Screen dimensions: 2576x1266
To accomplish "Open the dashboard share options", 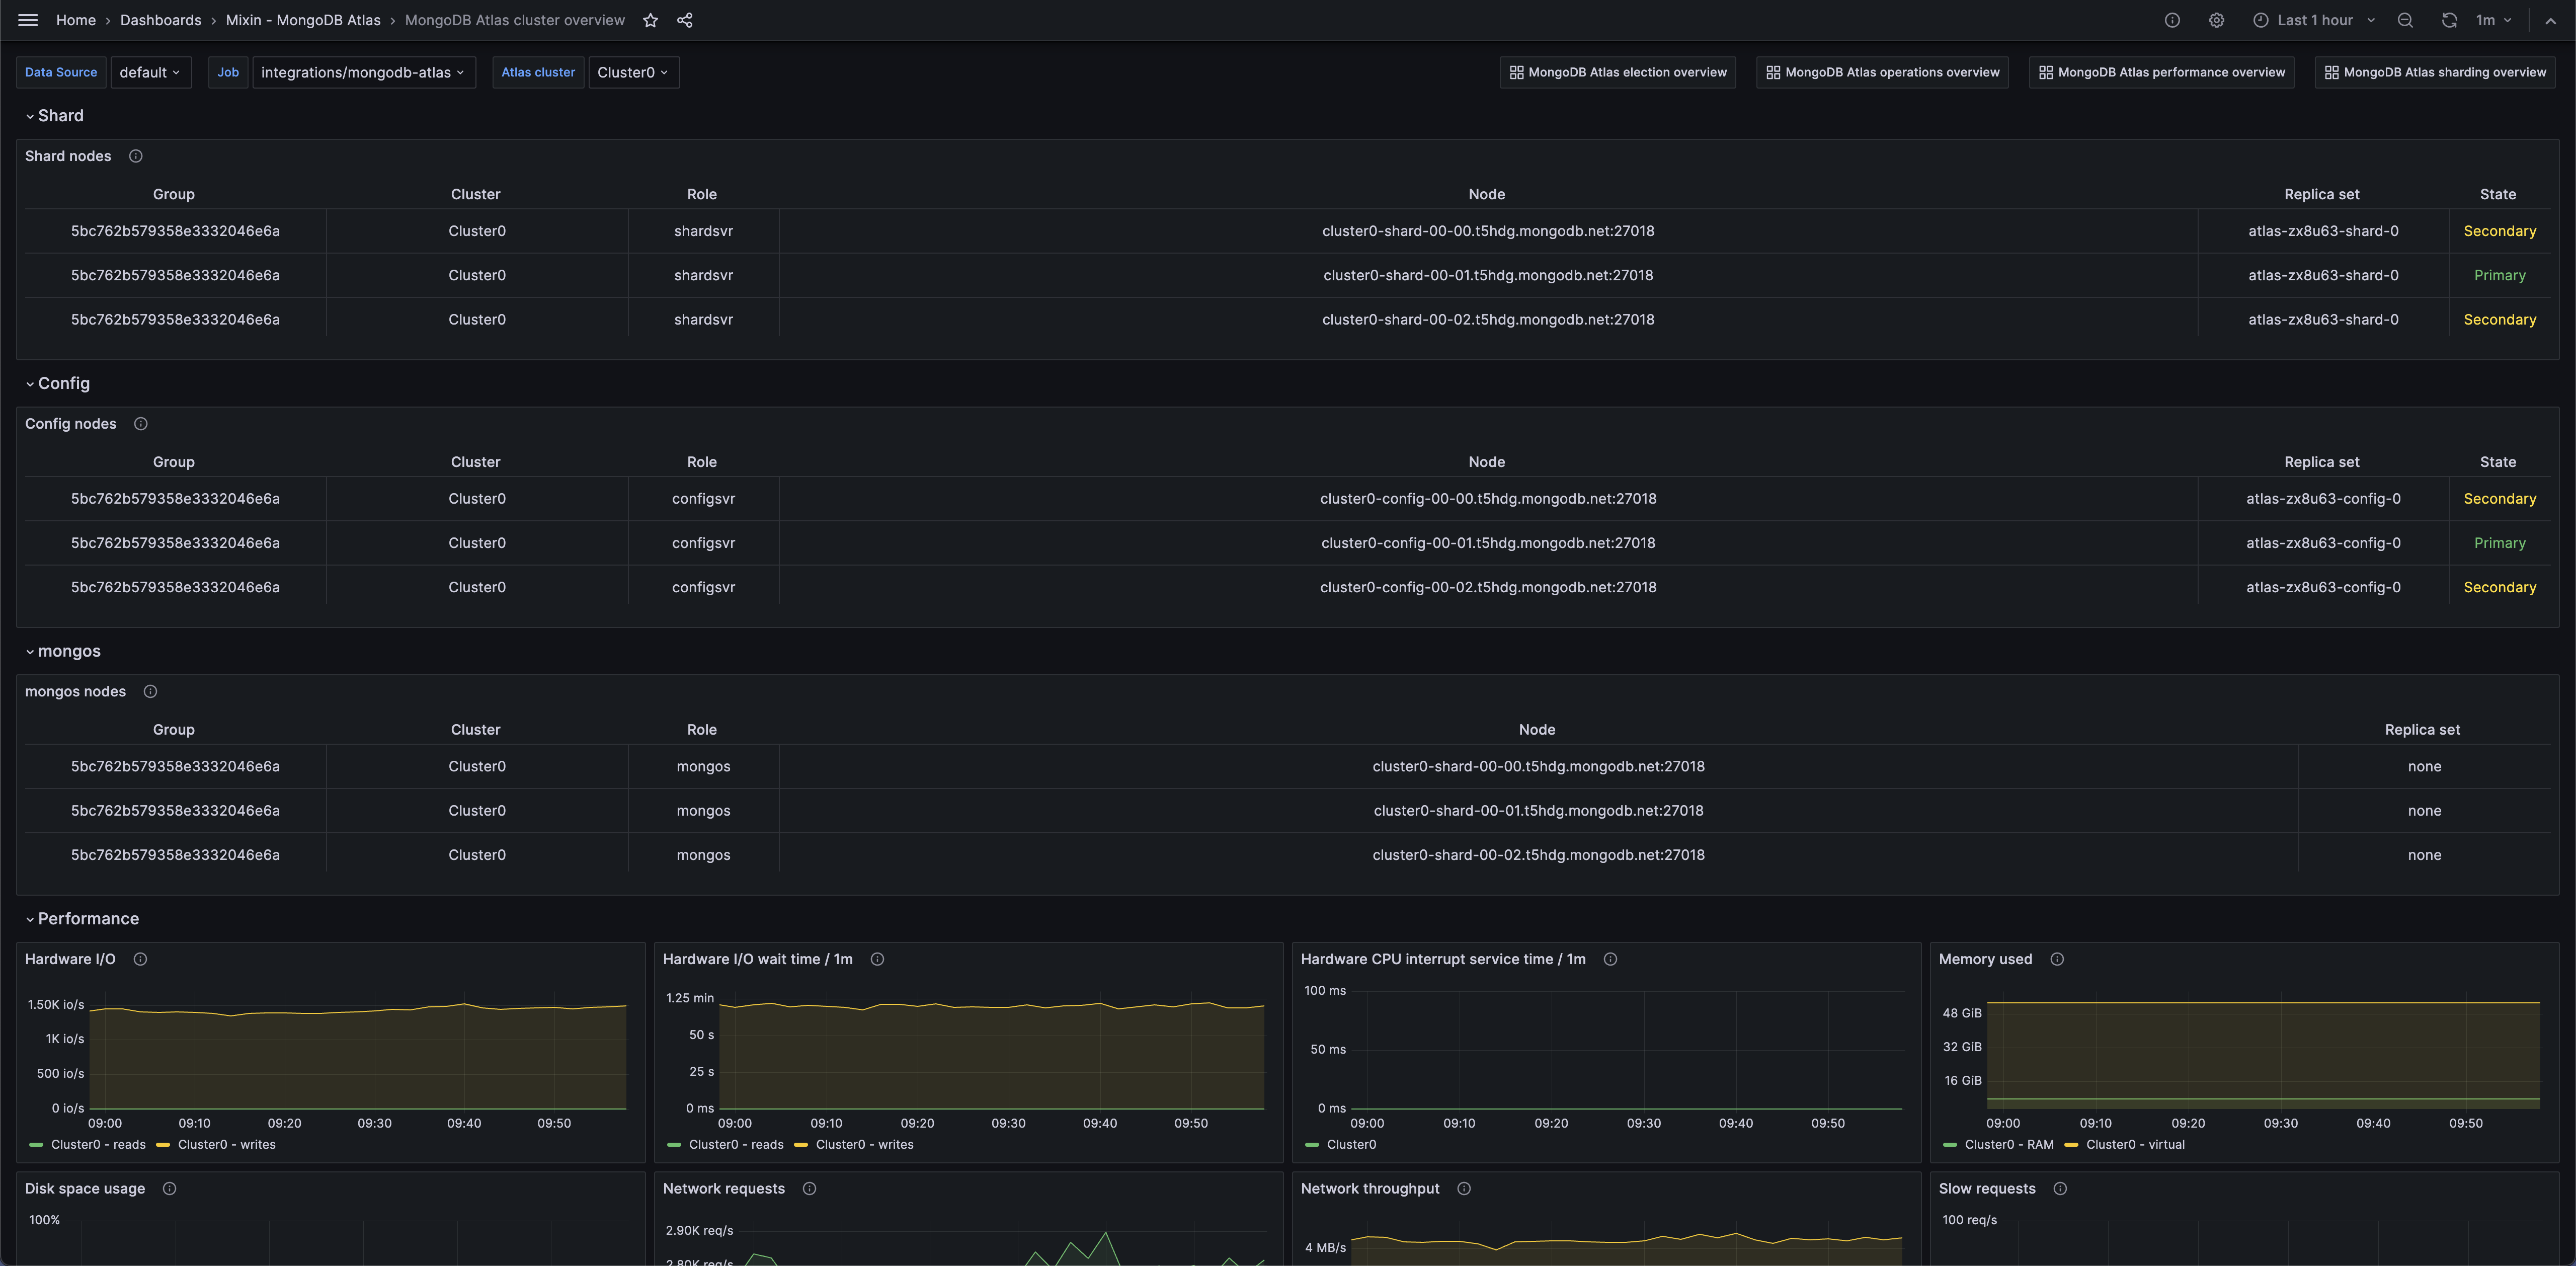I will pos(686,20).
